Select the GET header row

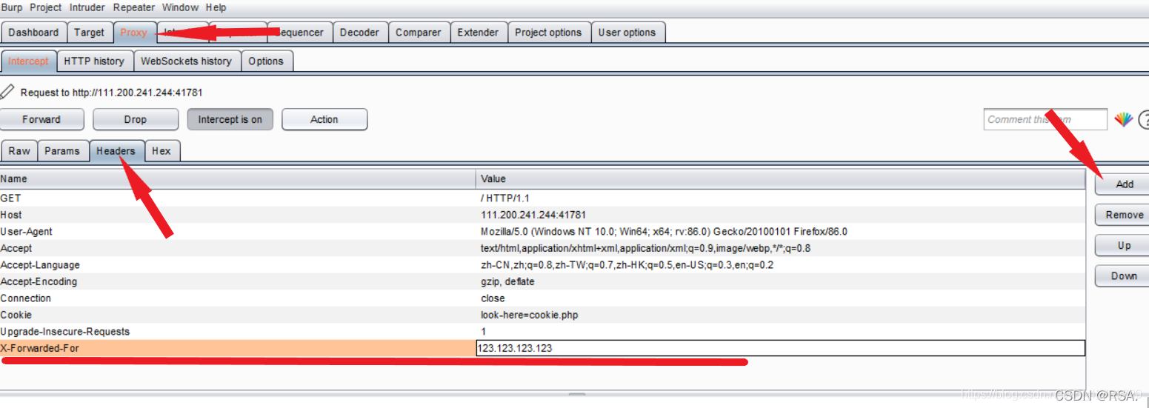[x=542, y=198]
